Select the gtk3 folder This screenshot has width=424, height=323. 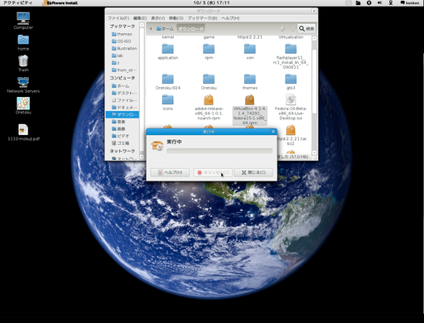[291, 82]
